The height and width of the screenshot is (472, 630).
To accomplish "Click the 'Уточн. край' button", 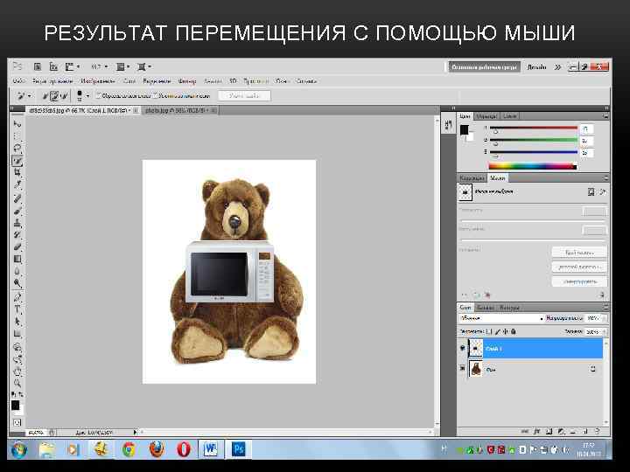I will 244,96.
